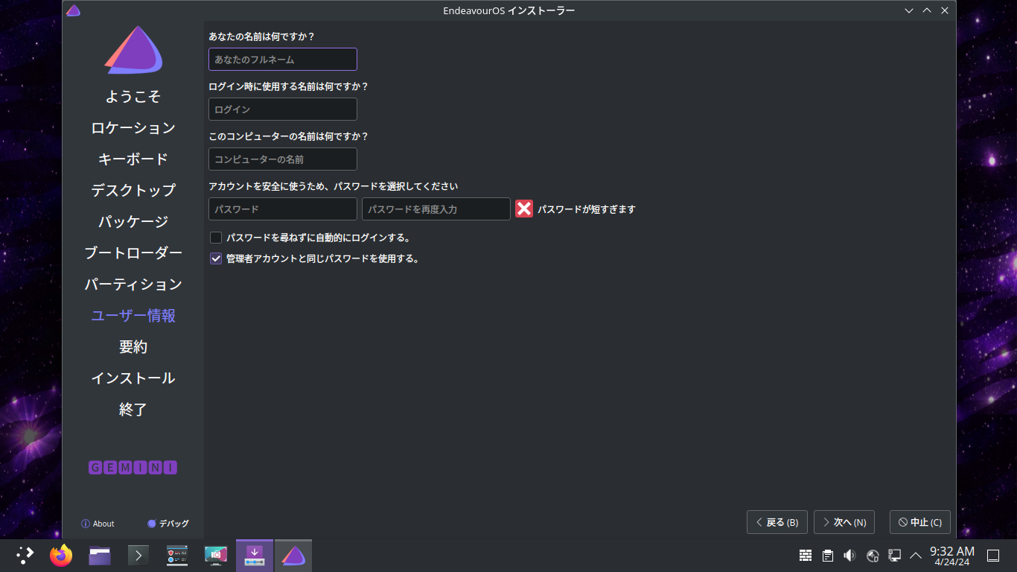Close the EndeavourOS installer window
Screen dimensions: 1017x572
point(945,10)
